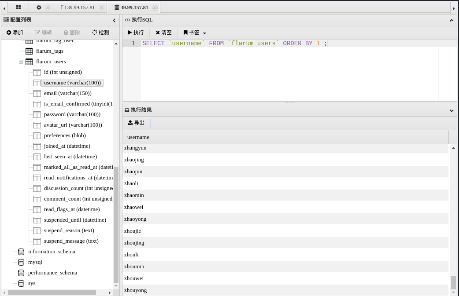Clear the SQL editor with 清空

pyautogui.click(x=163, y=33)
